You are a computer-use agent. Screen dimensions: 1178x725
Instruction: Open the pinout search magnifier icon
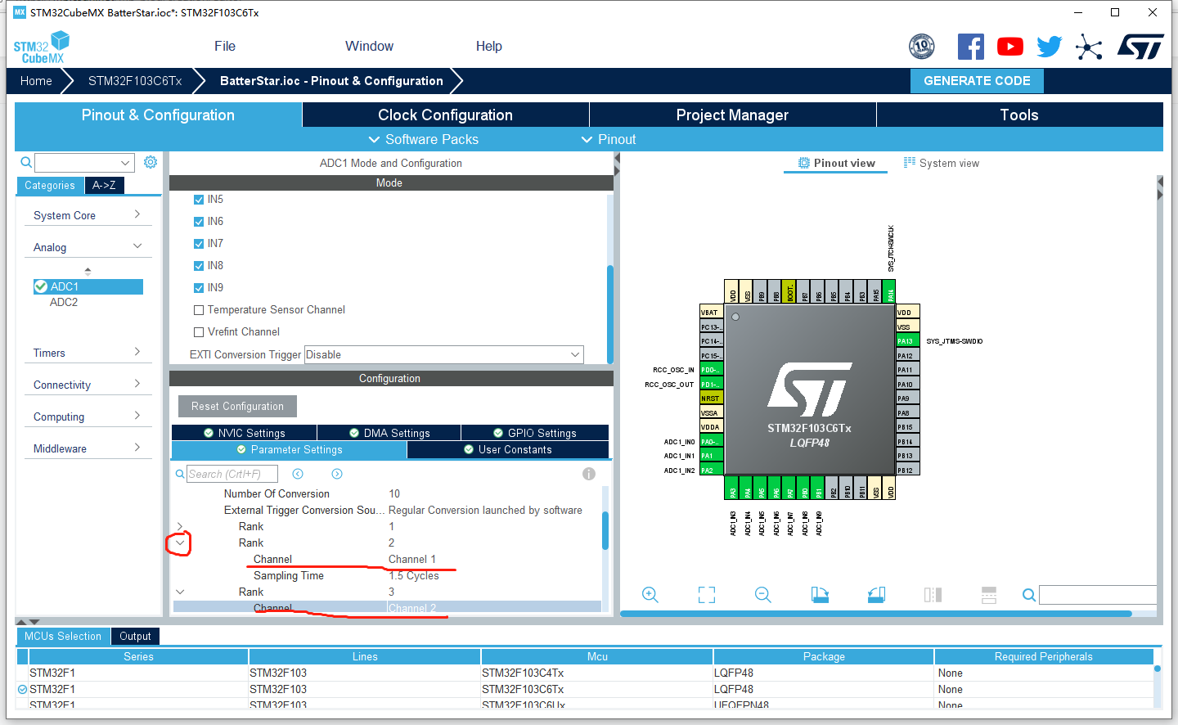click(x=1028, y=594)
